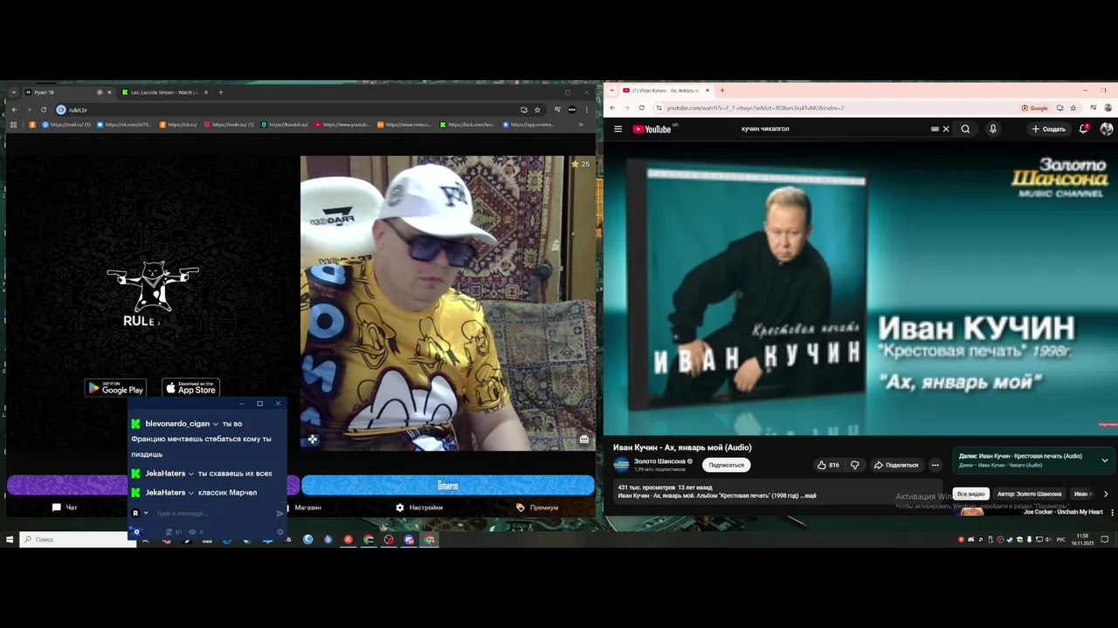Image resolution: width=1118 pixels, height=628 pixels.
Task: Clear the YouTube search field with X
Action: [945, 129]
